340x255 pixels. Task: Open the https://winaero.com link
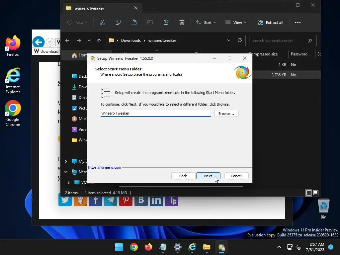click(104, 167)
